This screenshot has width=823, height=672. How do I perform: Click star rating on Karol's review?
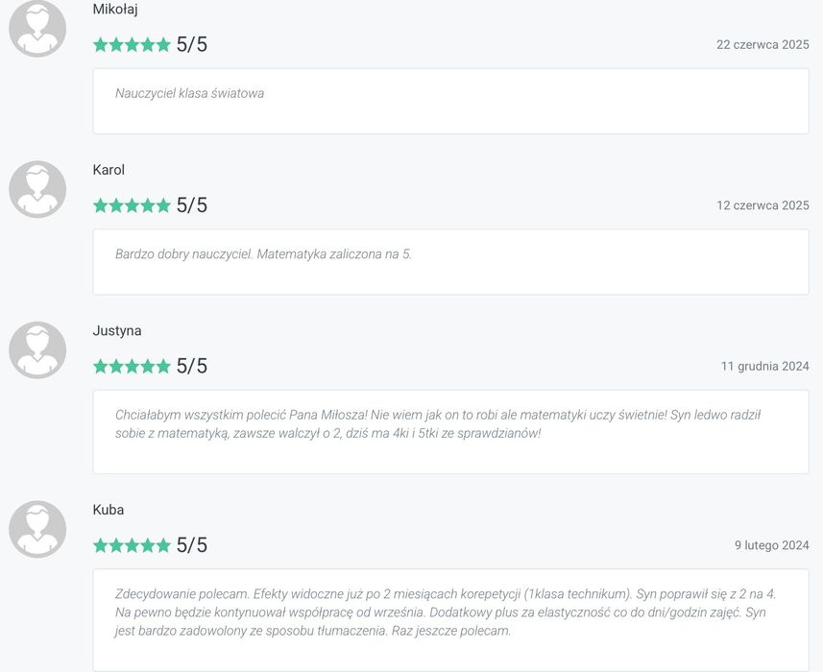pos(132,205)
